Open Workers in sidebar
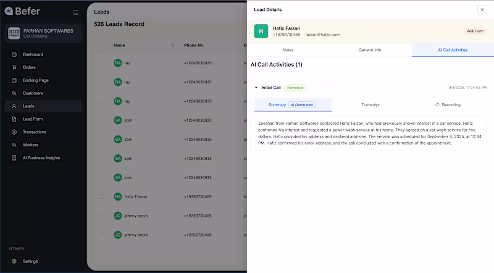This screenshot has height=273, width=494. point(44,145)
